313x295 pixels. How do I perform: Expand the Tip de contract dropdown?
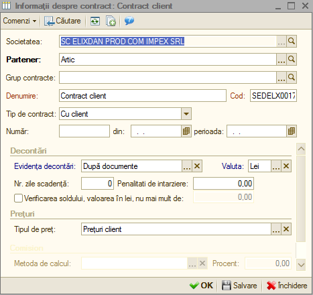coord(186,114)
